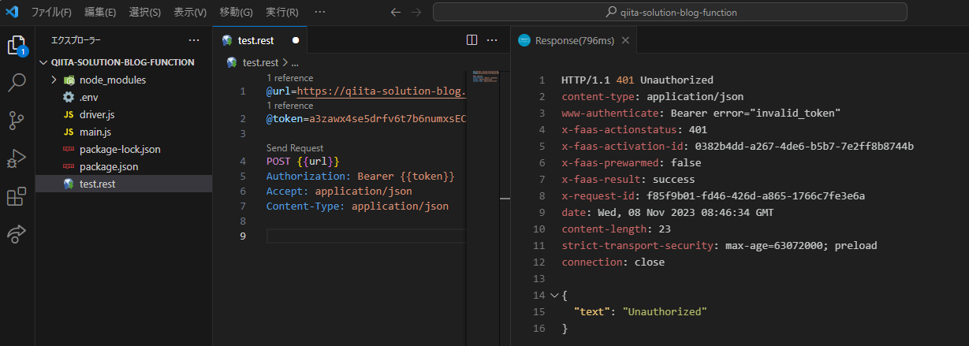Click the command center search box
This screenshot has width=969, height=346.
670,13
